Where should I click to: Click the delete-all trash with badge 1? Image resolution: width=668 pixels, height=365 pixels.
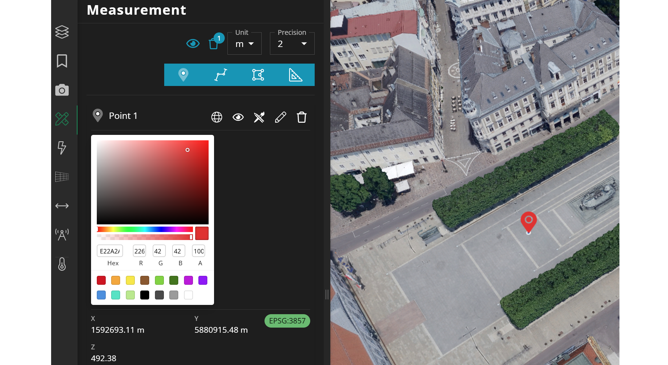click(213, 44)
